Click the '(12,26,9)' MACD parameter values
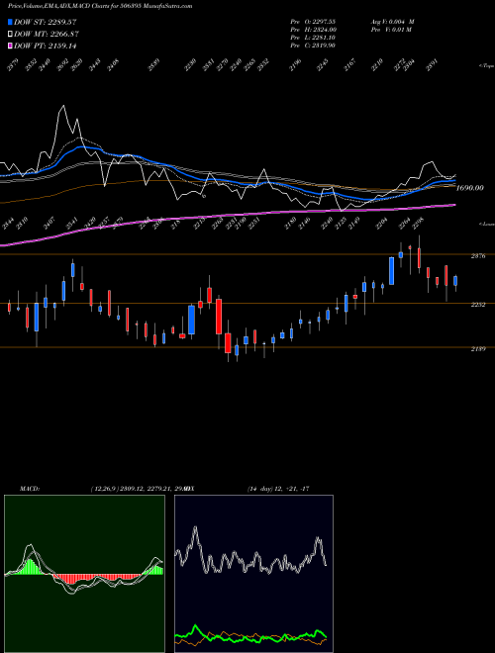The height and width of the screenshot is (653, 495). click(104, 489)
